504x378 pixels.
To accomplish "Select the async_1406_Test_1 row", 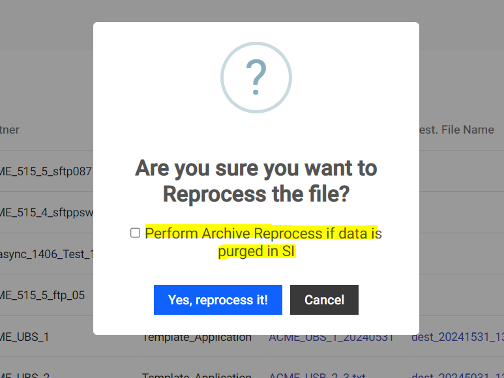I will click(x=46, y=254).
